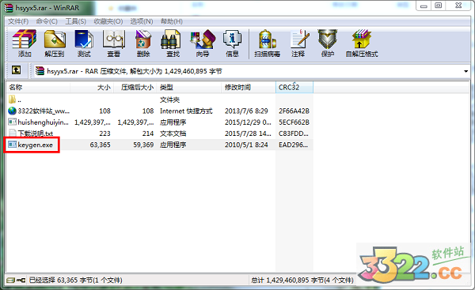Open the 工具(S) menu
This screenshot has width=475, height=290.
coord(76,21)
